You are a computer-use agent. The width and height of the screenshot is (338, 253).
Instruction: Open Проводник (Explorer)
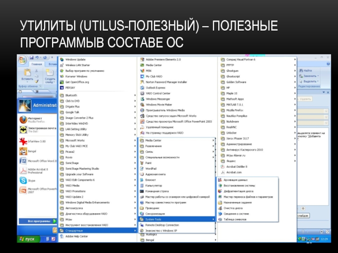[x=152, y=208]
